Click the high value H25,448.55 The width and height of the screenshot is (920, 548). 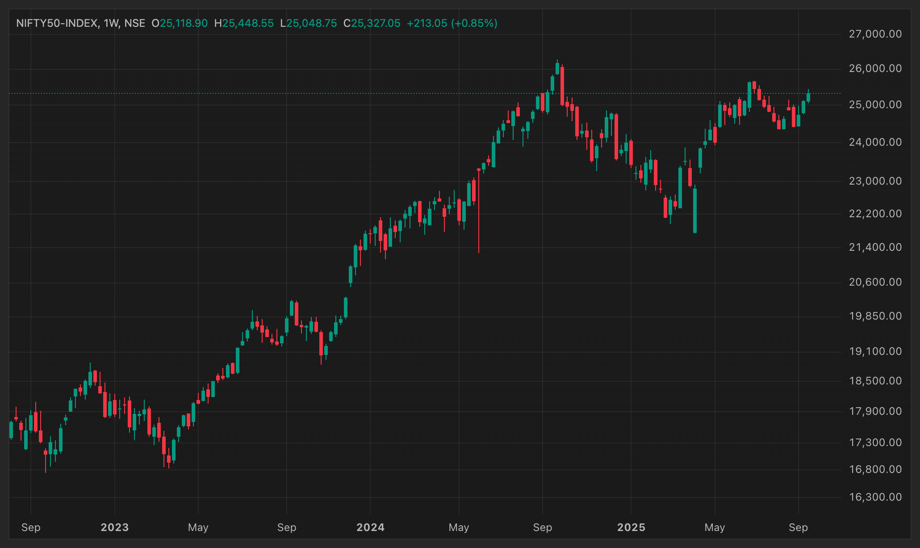tap(244, 23)
